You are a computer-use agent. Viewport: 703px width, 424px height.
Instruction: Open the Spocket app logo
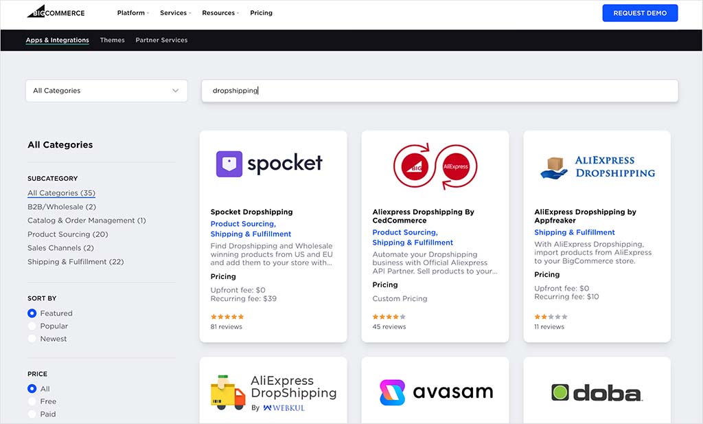tap(269, 164)
